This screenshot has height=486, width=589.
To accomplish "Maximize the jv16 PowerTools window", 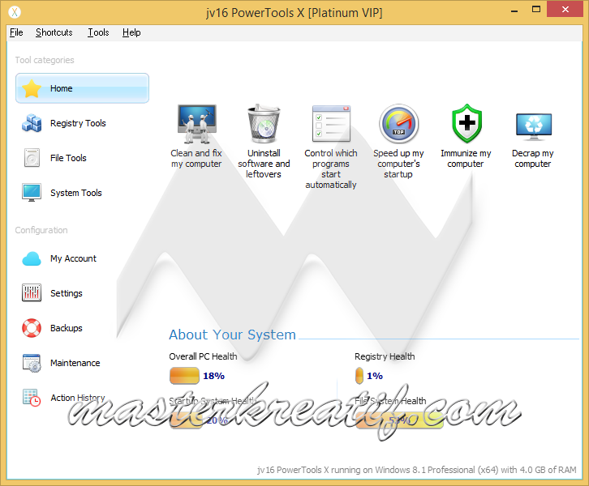I will [536, 10].
